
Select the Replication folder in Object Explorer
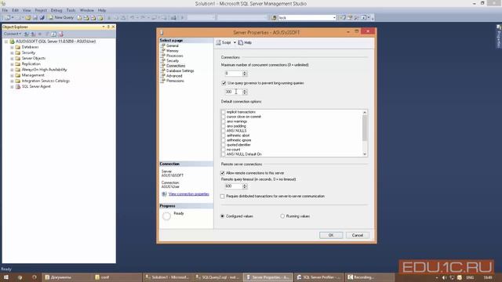(28, 64)
